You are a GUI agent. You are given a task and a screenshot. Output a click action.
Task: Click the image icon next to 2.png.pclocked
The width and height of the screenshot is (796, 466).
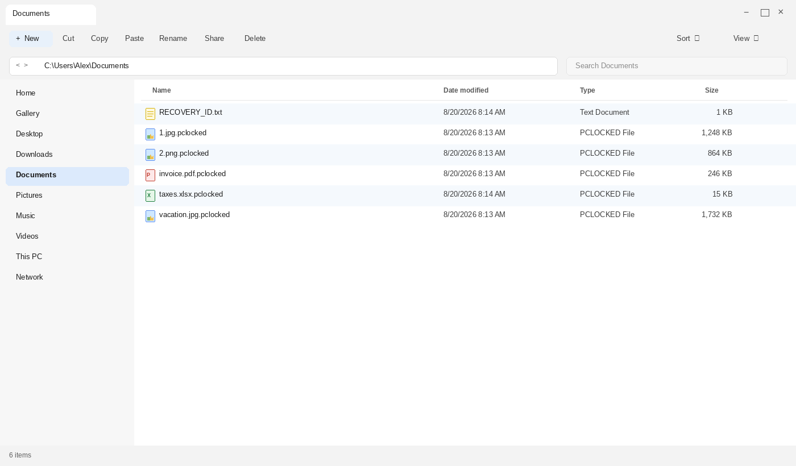tap(150, 155)
